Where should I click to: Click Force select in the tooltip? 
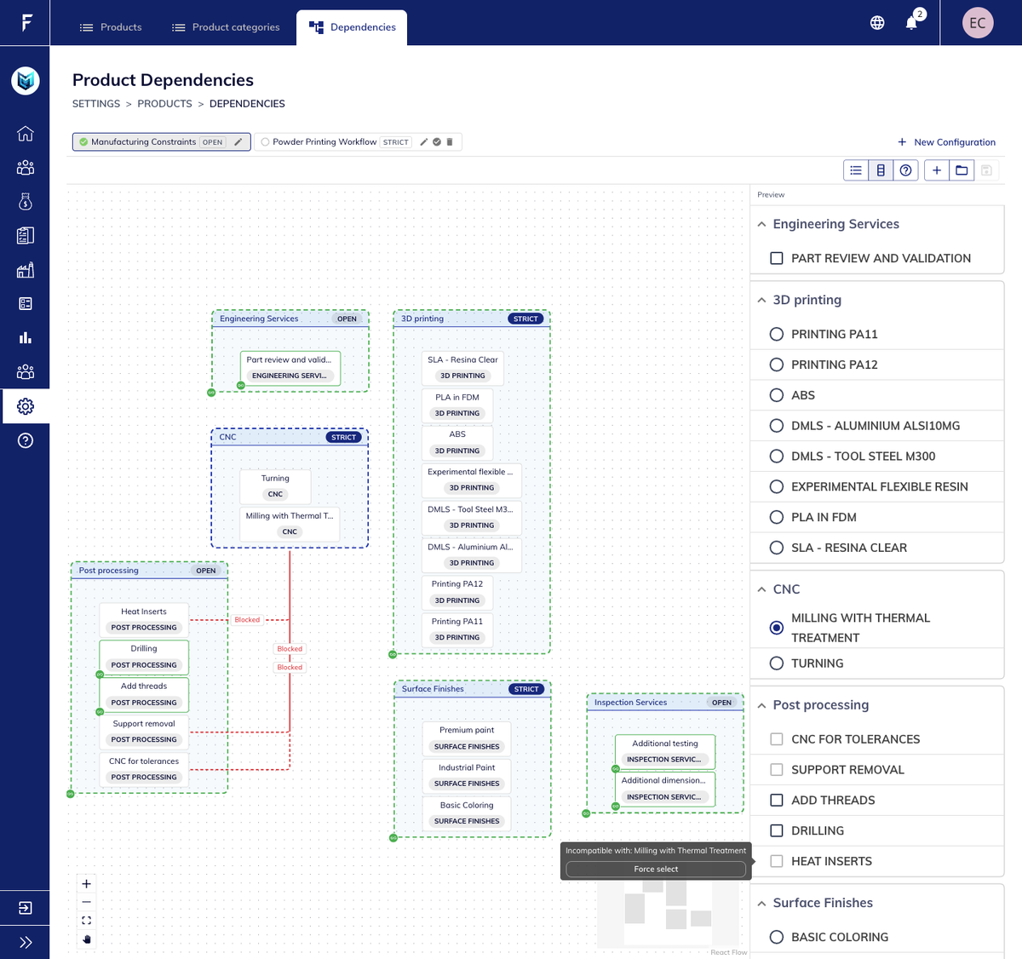[656, 870]
